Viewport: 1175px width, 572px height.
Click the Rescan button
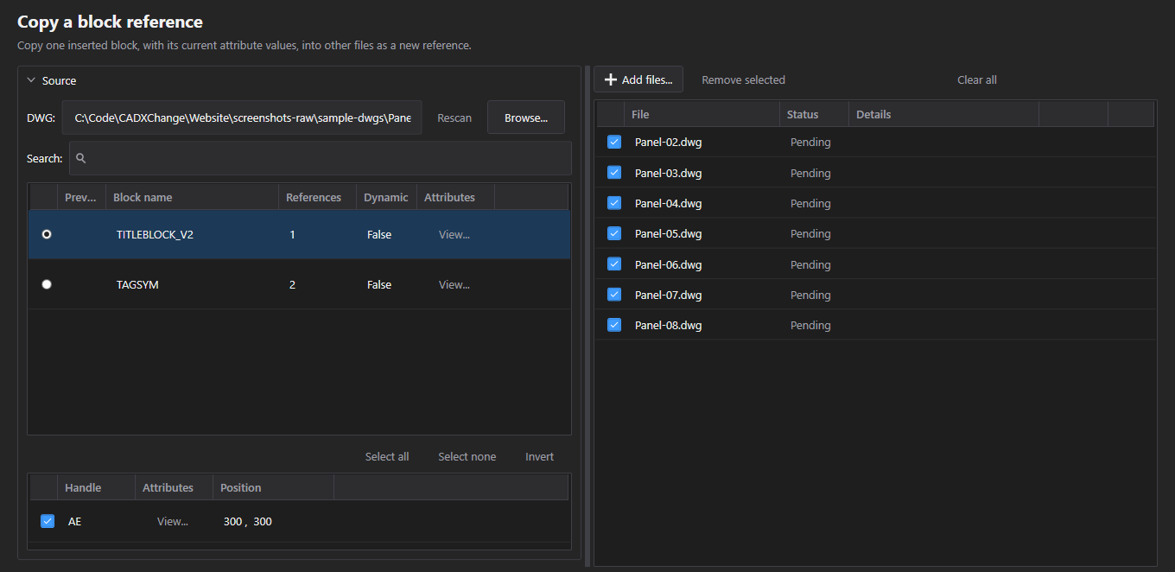point(454,118)
